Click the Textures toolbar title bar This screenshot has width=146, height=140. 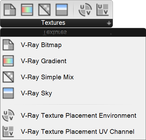[x=57, y=23]
